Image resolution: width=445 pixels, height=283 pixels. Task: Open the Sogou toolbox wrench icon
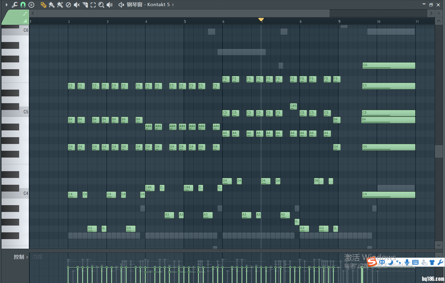(x=440, y=262)
